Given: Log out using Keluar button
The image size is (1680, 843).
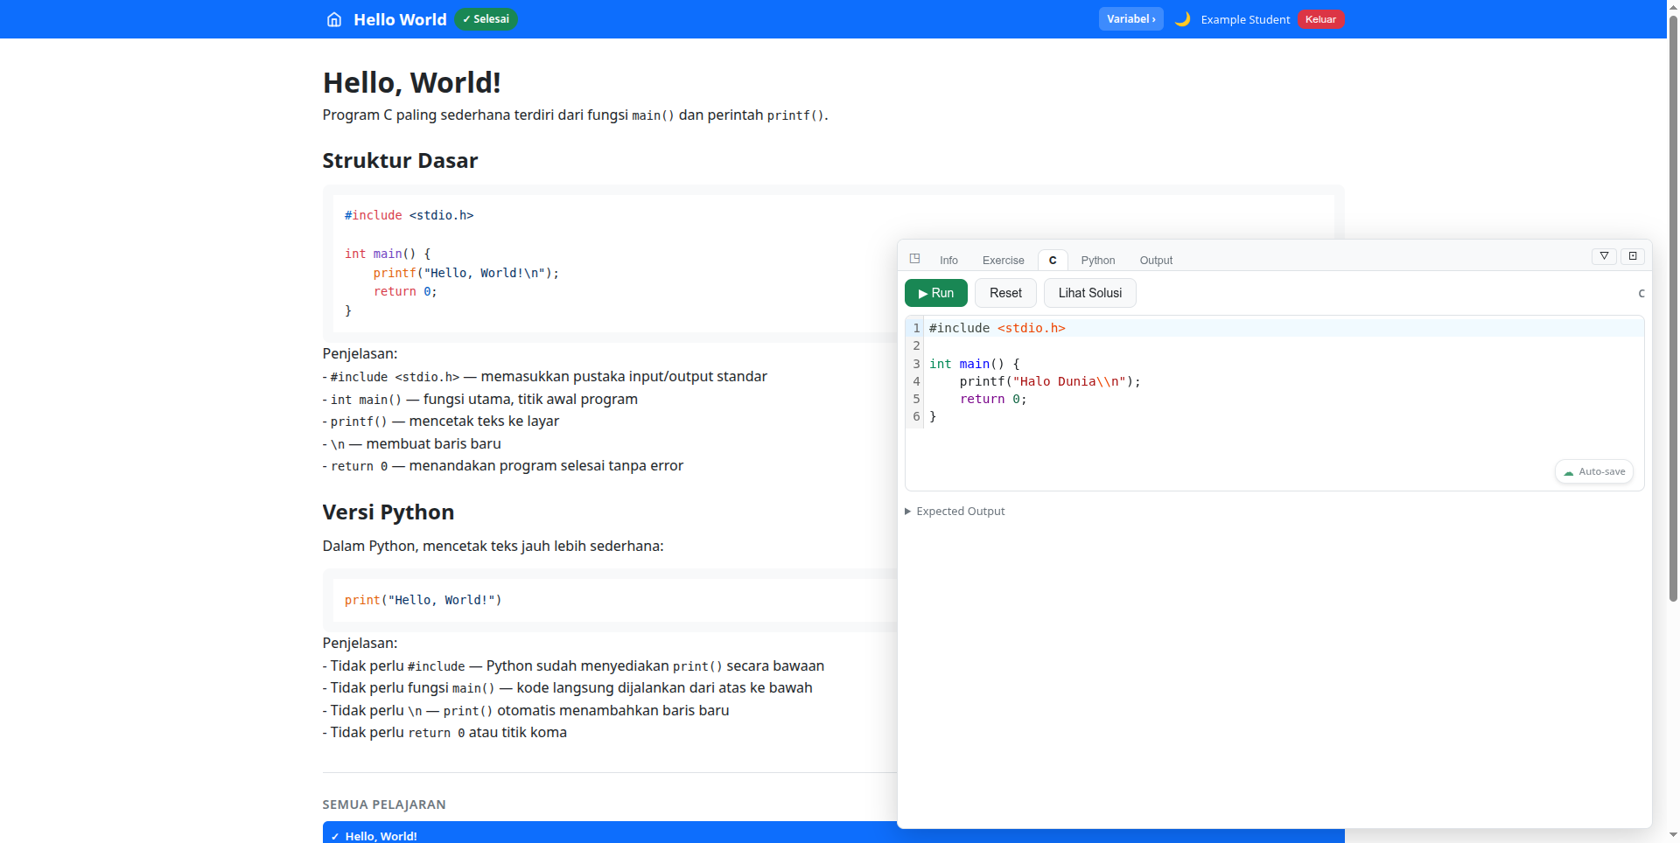Looking at the screenshot, I should click(x=1320, y=19).
